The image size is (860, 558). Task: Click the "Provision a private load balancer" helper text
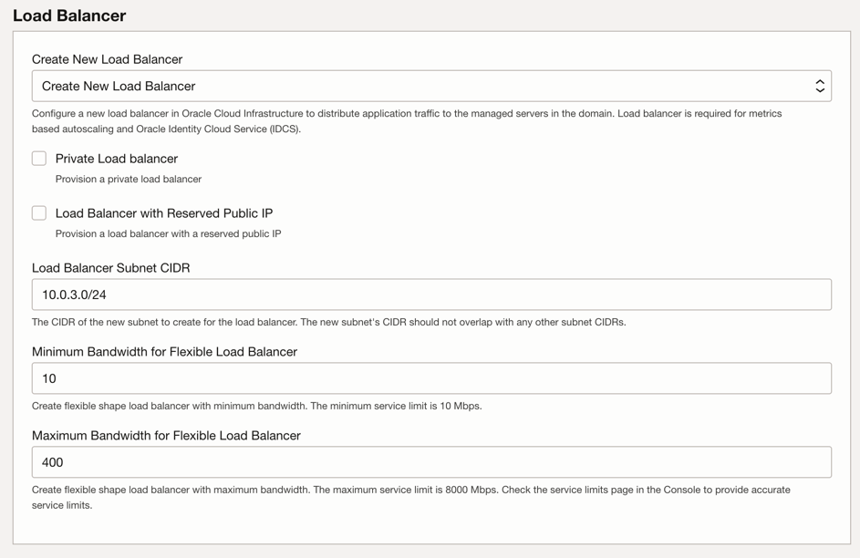point(129,180)
